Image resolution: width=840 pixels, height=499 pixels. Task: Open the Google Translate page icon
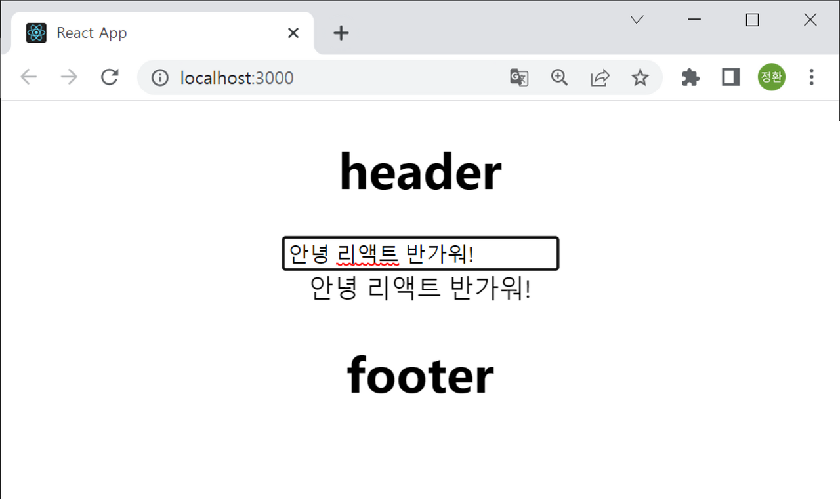pyautogui.click(x=519, y=78)
